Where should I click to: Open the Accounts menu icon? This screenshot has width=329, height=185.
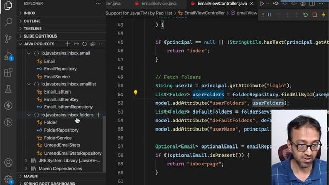tap(8, 162)
